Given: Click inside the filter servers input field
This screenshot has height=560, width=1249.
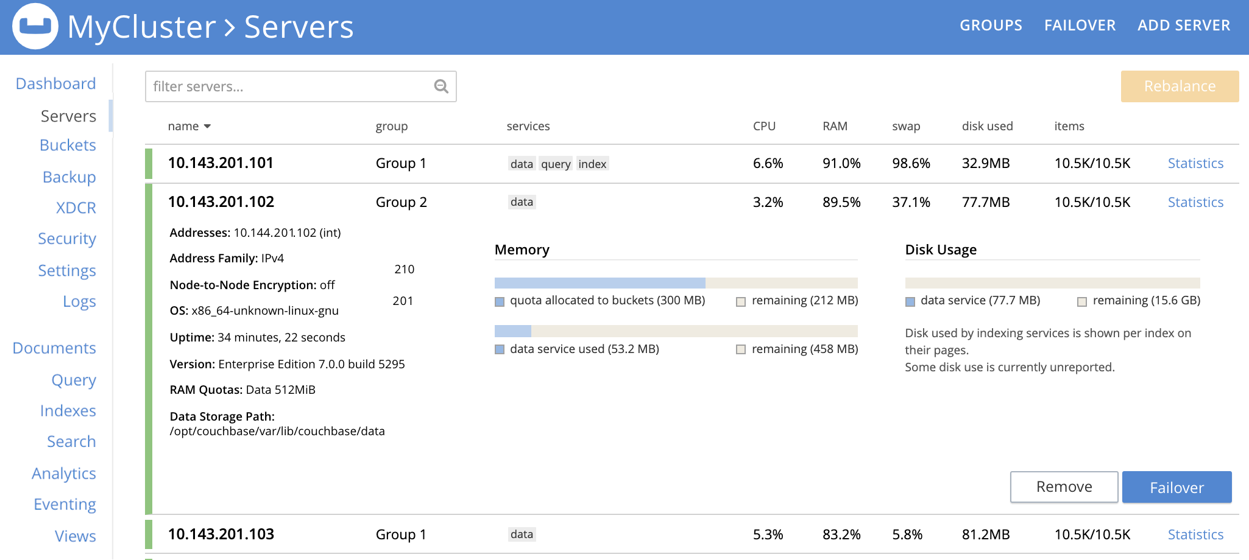Looking at the screenshot, I should 274,86.
